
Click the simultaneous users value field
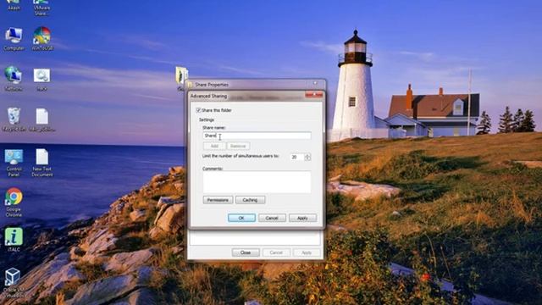coord(297,157)
